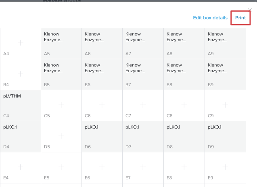Add item to empty cell D5
The width and height of the screenshot is (257, 187).
[61, 137]
